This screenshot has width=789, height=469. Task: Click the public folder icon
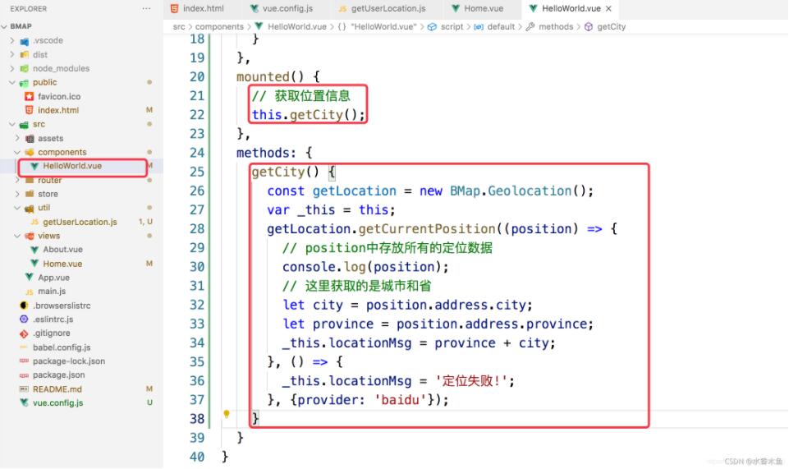(24, 82)
